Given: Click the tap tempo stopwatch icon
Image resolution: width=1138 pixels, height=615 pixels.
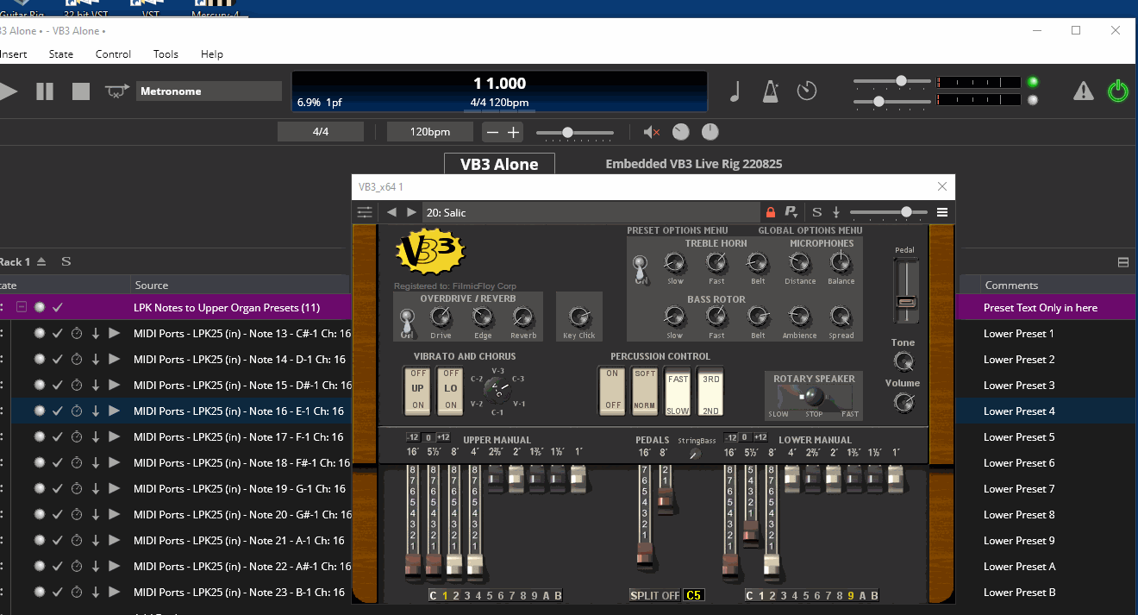Looking at the screenshot, I should (807, 91).
